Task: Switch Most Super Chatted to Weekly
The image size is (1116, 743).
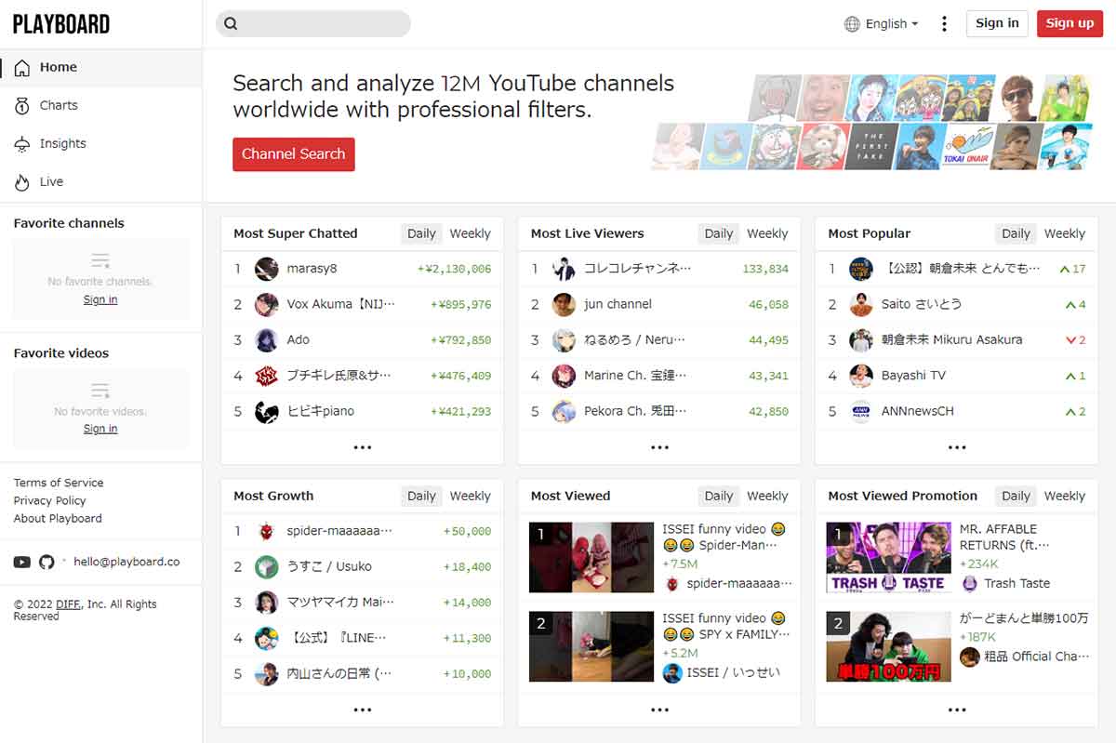Action: (470, 233)
